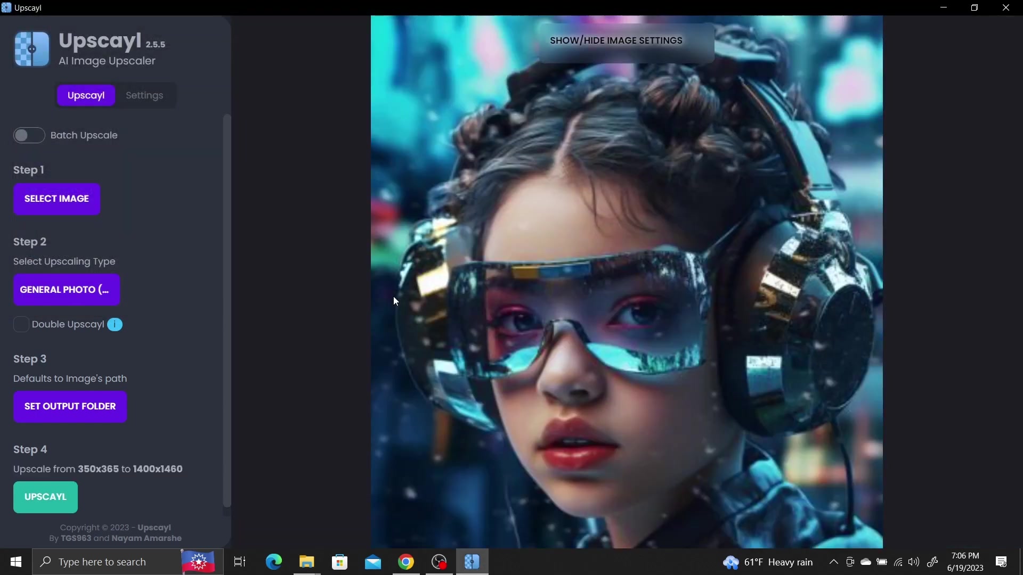
Task: Open the Mail app from the taskbar
Action: (373, 562)
